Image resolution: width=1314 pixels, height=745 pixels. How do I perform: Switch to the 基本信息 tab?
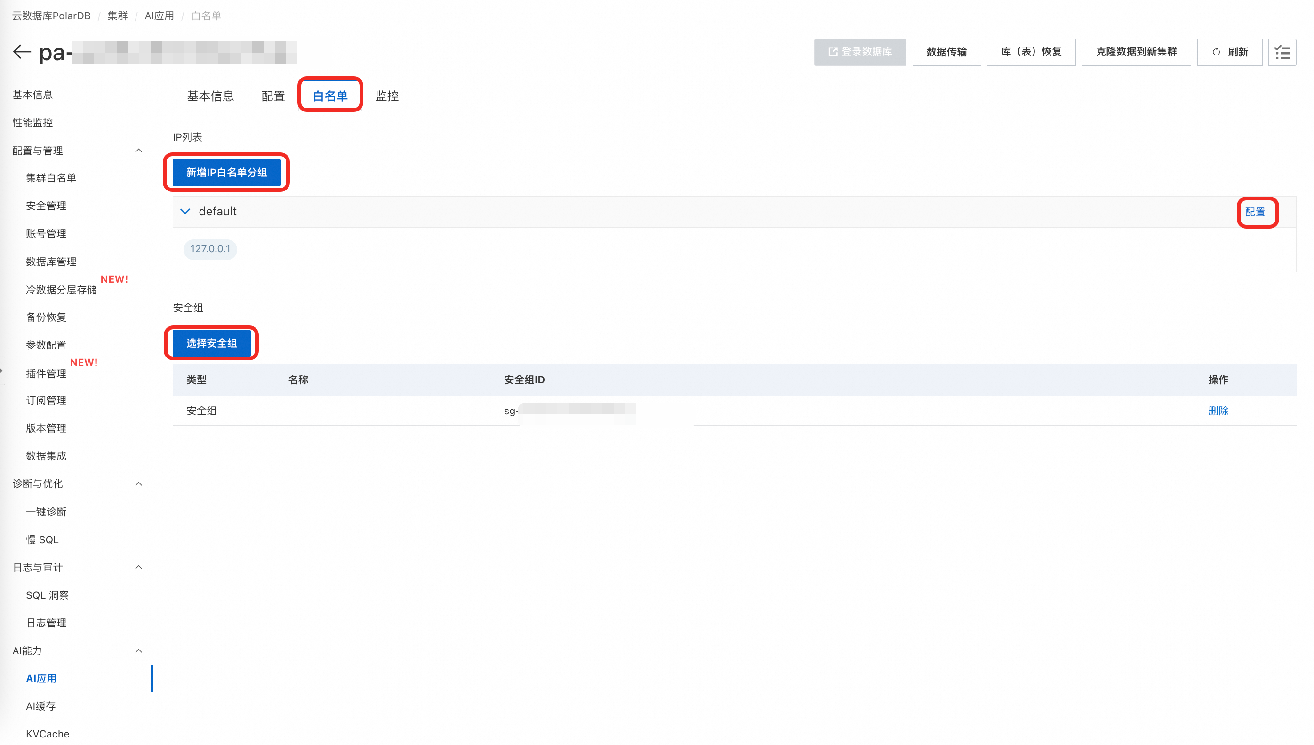pyautogui.click(x=210, y=95)
